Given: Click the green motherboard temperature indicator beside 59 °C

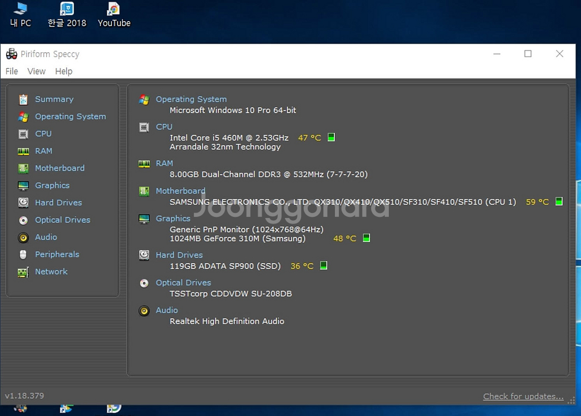Looking at the screenshot, I should 559,201.
